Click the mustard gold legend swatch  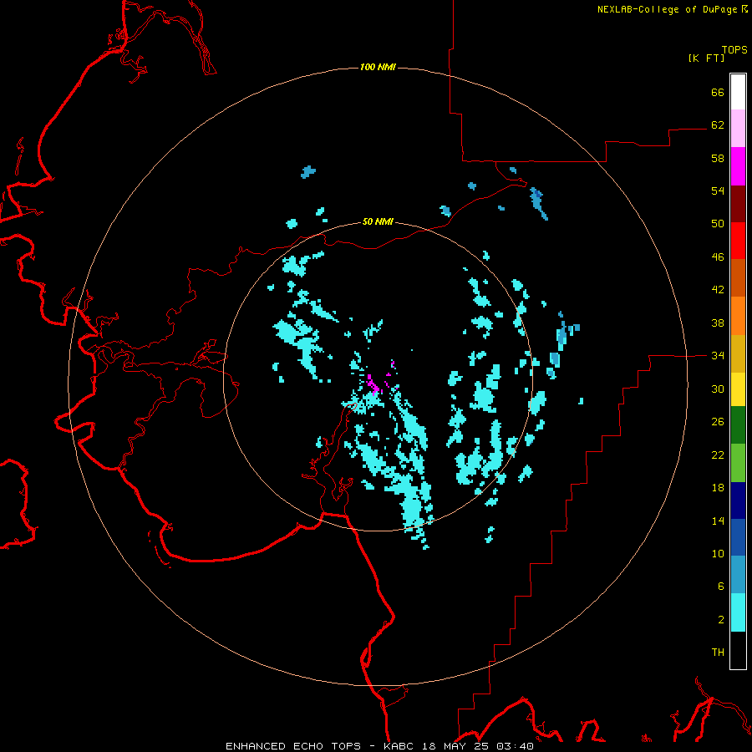click(x=738, y=353)
